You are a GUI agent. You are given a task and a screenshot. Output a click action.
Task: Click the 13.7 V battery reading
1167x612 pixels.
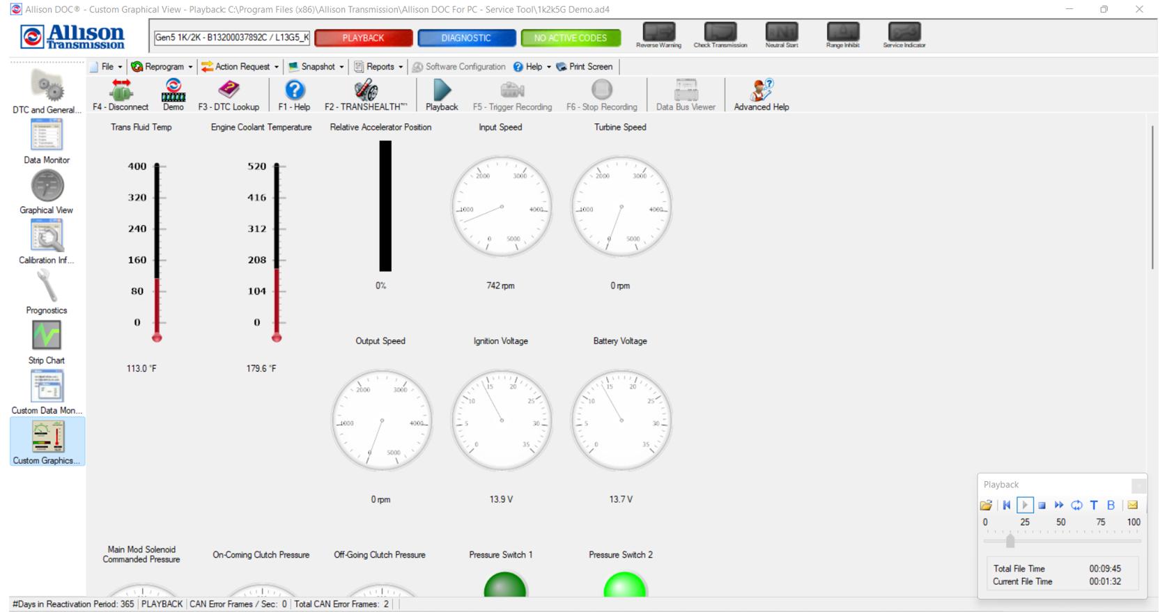tap(621, 500)
